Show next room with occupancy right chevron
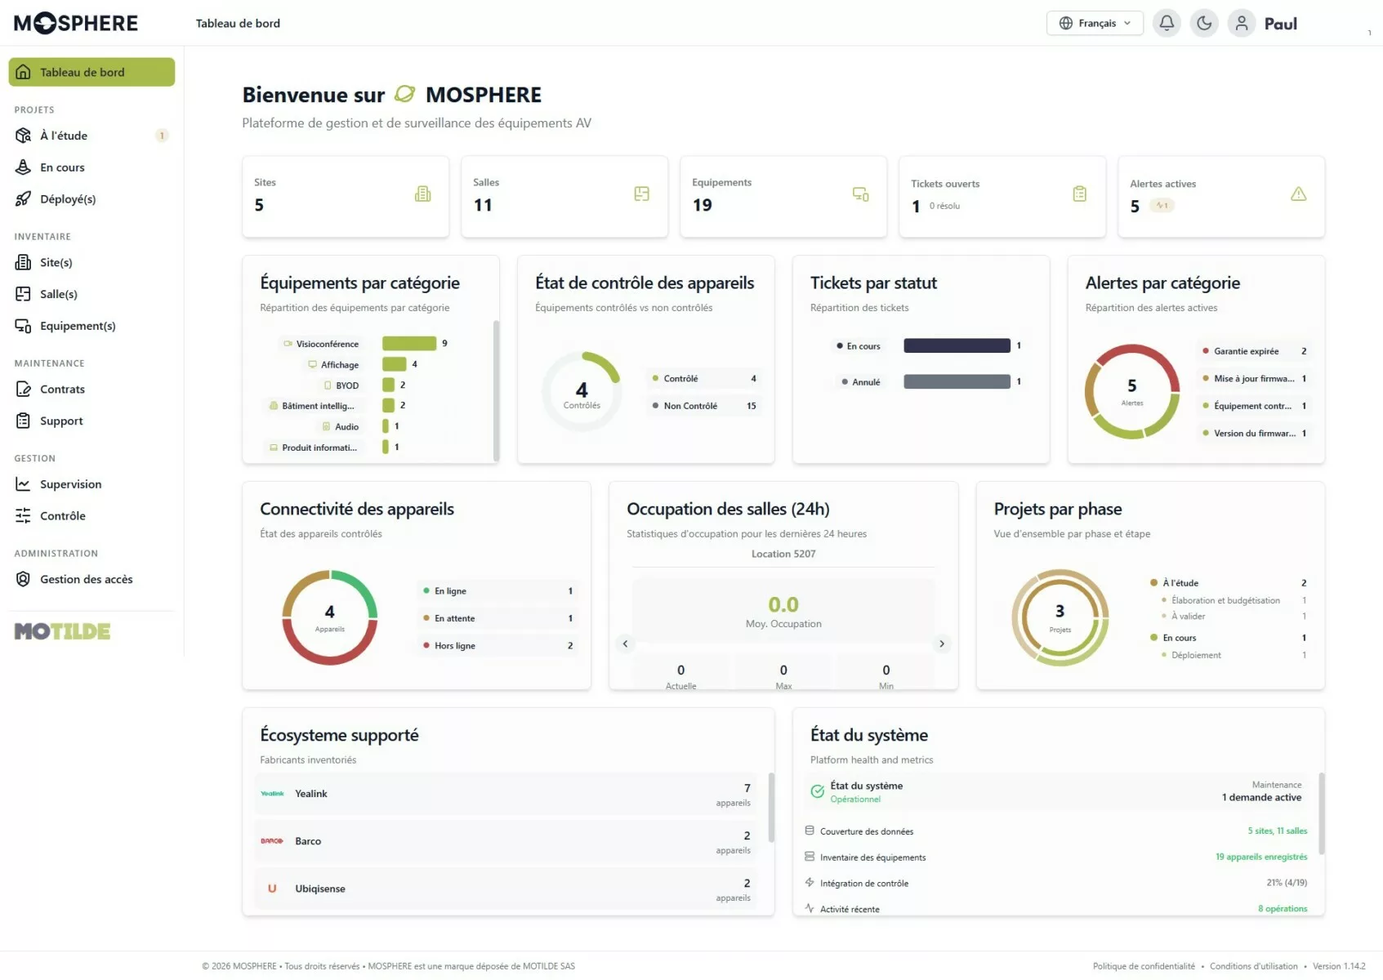 tap(941, 644)
